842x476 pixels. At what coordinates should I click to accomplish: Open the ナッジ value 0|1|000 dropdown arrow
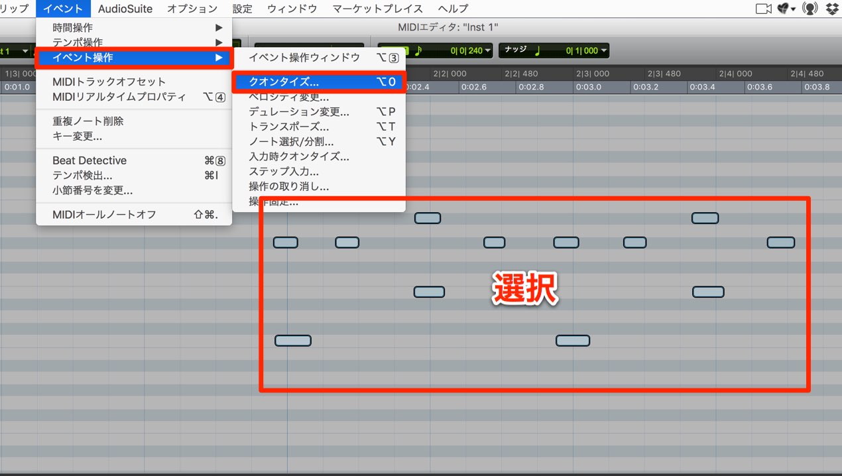pyautogui.click(x=604, y=51)
